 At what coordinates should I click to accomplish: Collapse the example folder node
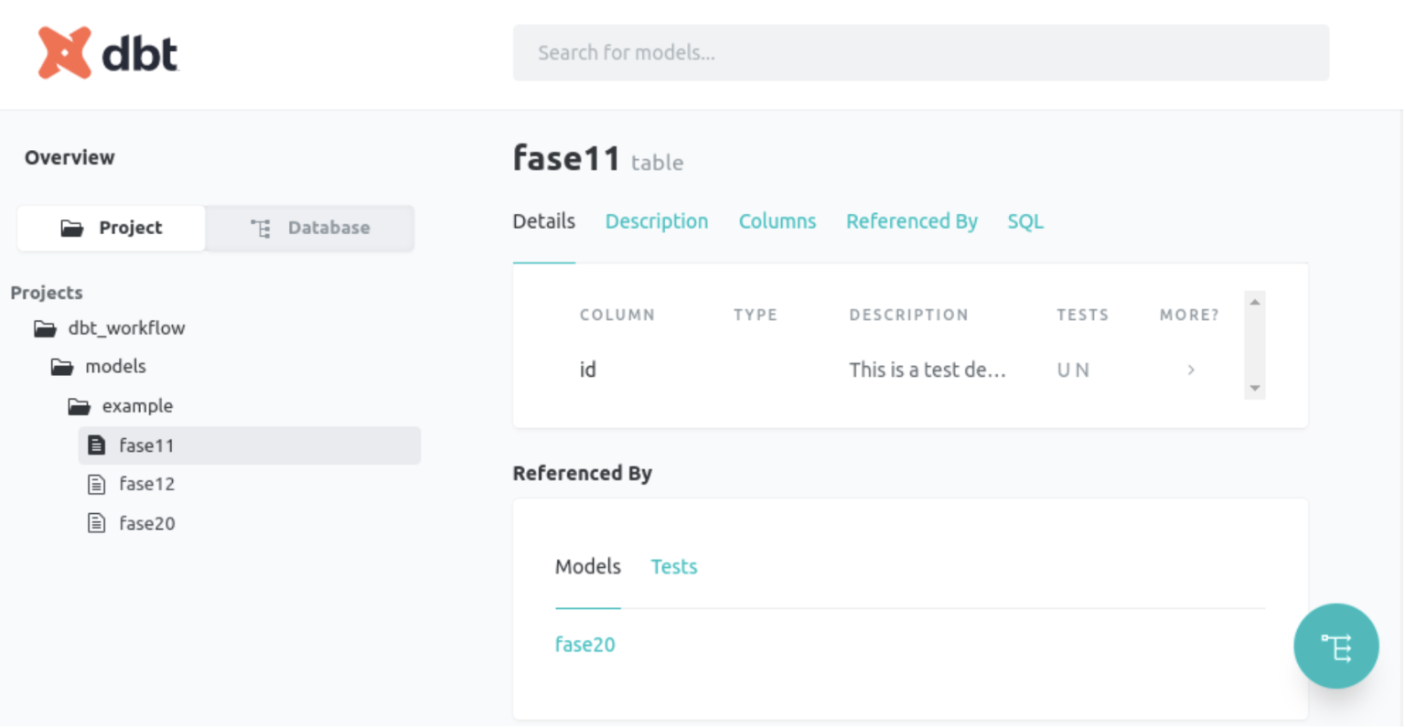(x=121, y=406)
